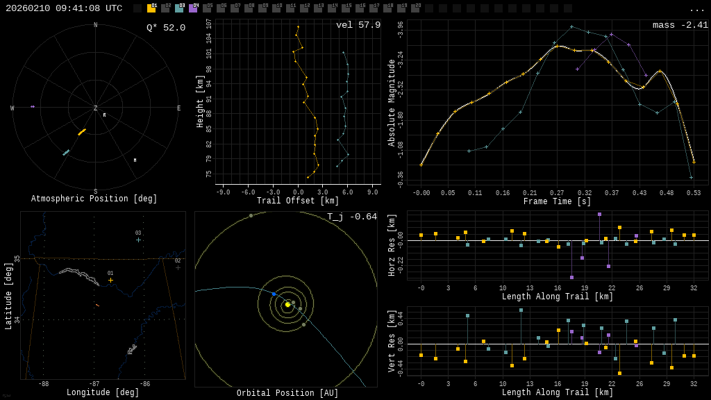Image resolution: width=711 pixels, height=400 pixels.
Task: Toggle station 03 teal swatch in top bar
Action: tap(179, 8)
